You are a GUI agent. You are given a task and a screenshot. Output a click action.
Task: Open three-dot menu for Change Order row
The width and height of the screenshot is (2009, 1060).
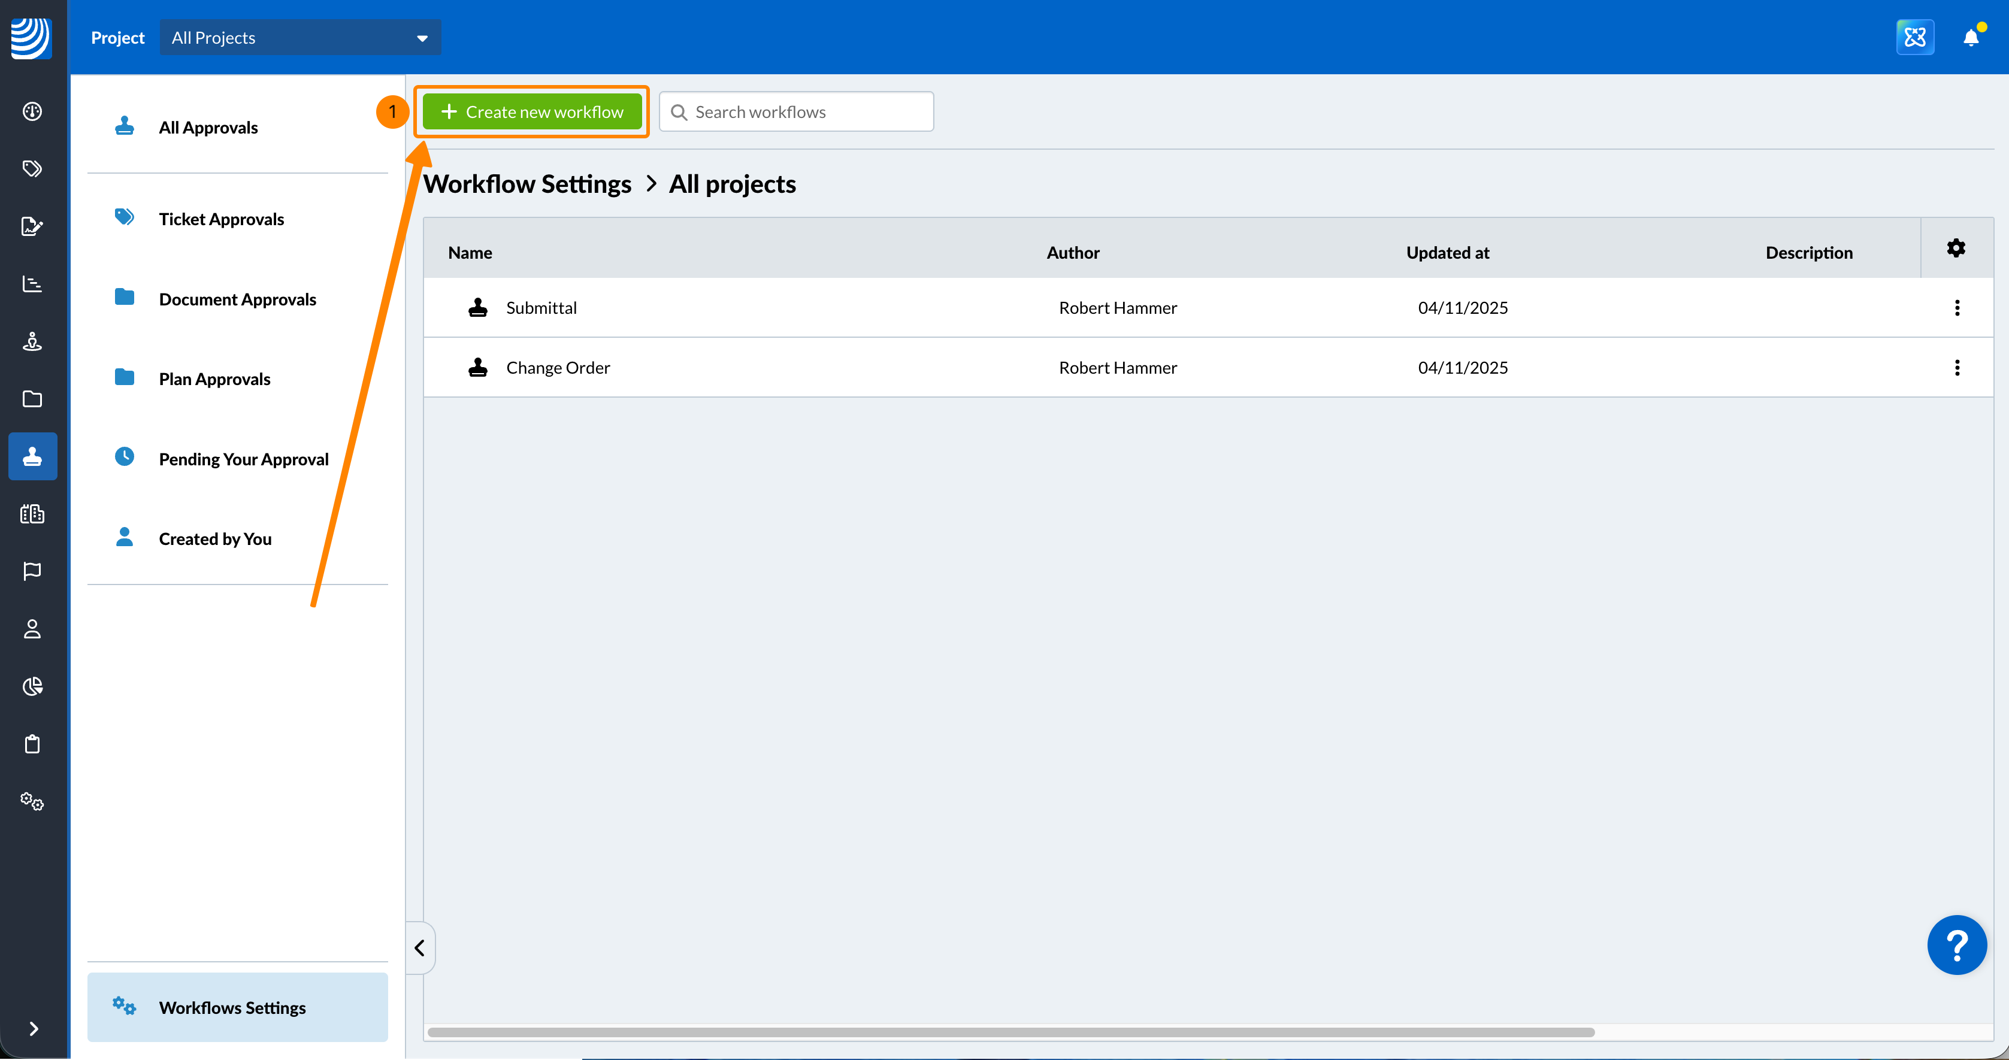(x=1957, y=367)
